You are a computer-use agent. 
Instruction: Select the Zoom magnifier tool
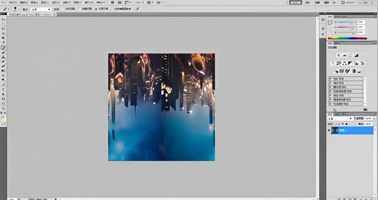pyautogui.click(x=3, y=108)
